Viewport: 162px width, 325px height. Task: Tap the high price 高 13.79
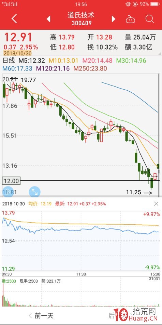point(62,37)
